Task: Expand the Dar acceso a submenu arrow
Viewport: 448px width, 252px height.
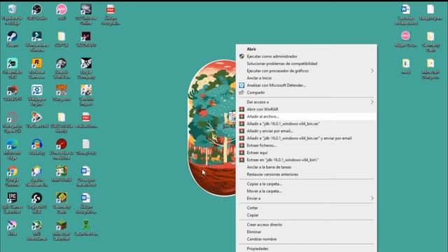Action: coord(372,102)
